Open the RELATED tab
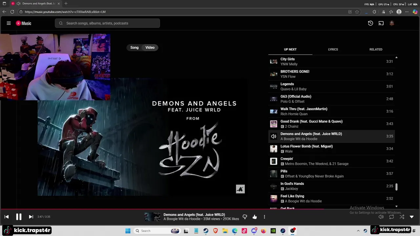Screen dimensions: 420x236 pyautogui.click(x=376, y=49)
